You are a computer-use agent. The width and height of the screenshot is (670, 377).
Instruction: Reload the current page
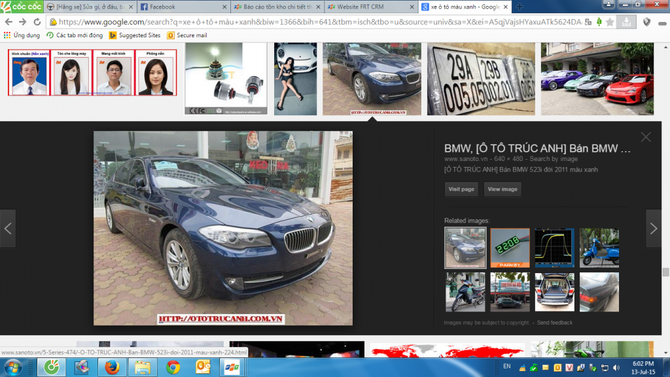pyautogui.click(x=37, y=22)
